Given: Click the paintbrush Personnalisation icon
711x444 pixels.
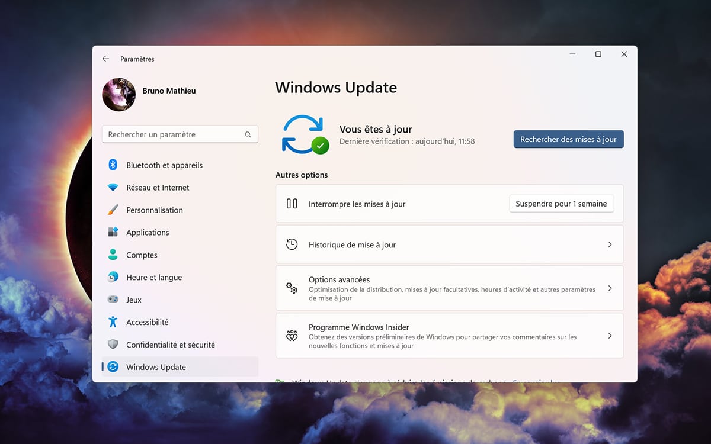Looking at the screenshot, I should [113, 210].
